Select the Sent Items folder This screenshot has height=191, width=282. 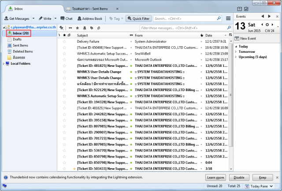pyautogui.click(x=20, y=45)
